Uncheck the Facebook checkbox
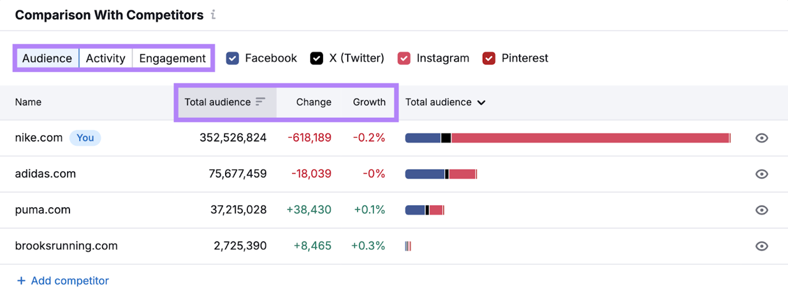The height and width of the screenshot is (302, 788). pyautogui.click(x=232, y=58)
